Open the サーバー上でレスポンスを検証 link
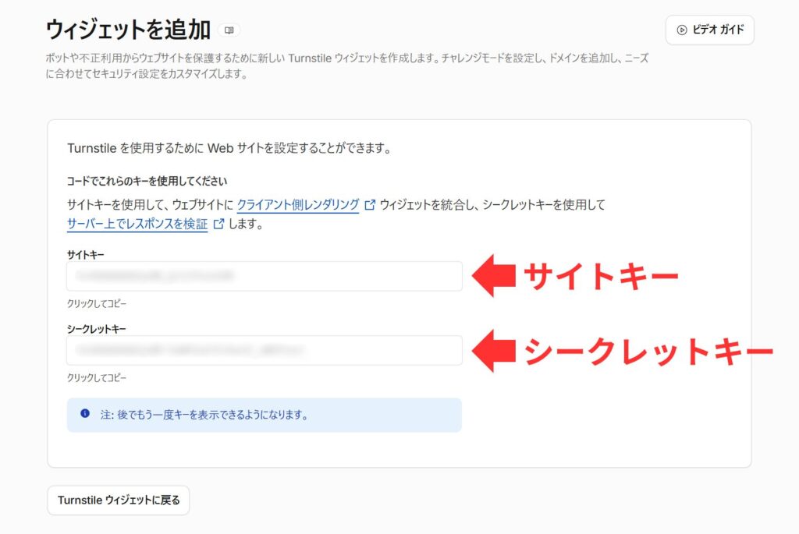Image resolution: width=799 pixels, height=534 pixels. click(137, 224)
